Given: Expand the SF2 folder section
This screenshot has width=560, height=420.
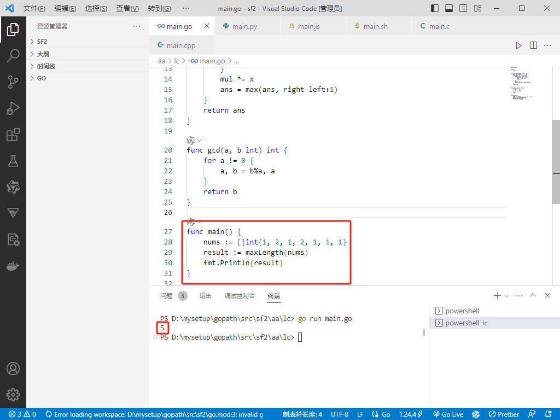Looking at the screenshot, I should point(88,42).
